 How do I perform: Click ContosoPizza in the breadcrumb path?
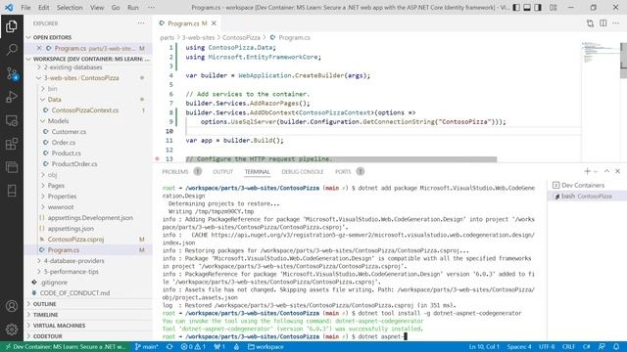241,37
